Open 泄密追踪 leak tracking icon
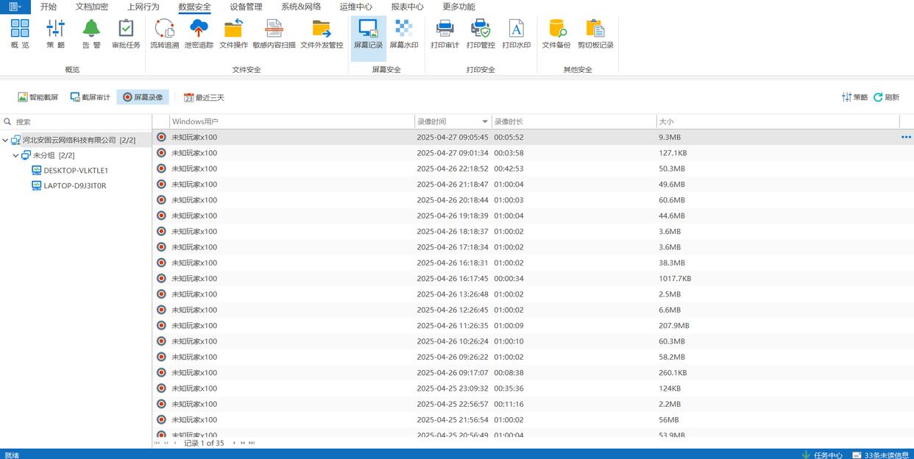The image size is (914, 459). tap(199, 34)
